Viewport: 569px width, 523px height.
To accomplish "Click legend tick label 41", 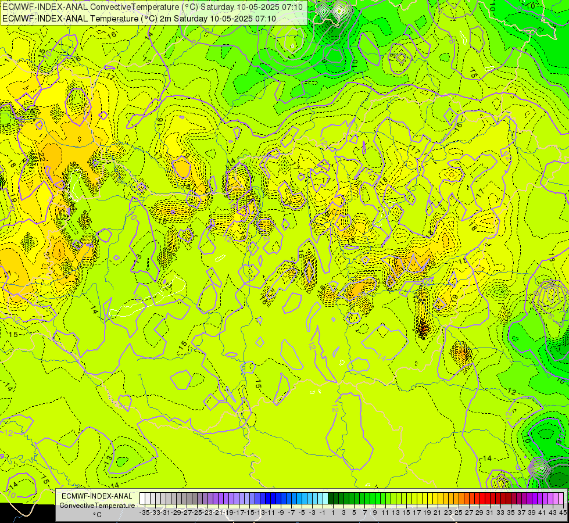I will click(x=542, y=513).
